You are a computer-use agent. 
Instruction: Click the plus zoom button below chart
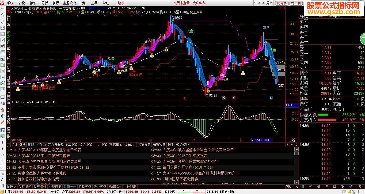pyautogui.click(x=287, y=144)
